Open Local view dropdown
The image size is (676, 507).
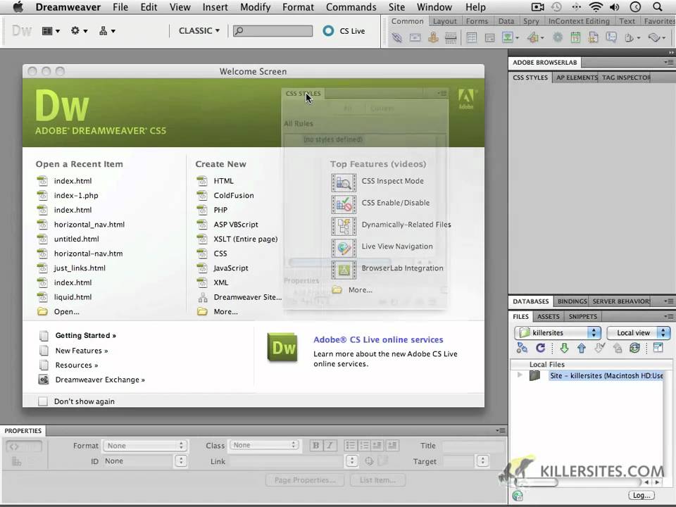(x=639, y=332)
